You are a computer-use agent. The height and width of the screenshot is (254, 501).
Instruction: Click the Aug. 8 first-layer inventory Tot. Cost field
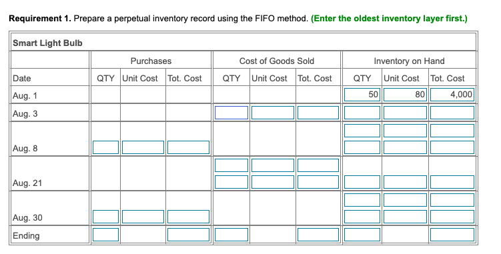pos(452,131)
